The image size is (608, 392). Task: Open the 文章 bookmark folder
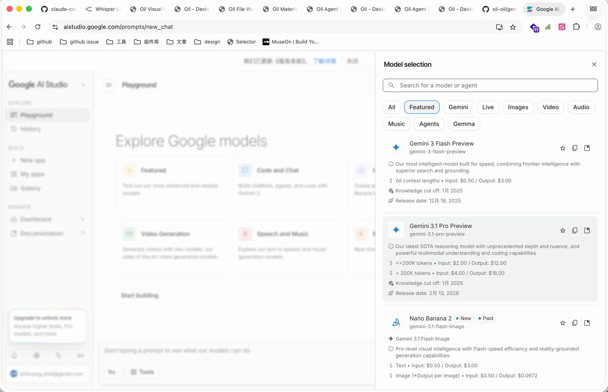[177, 42]
